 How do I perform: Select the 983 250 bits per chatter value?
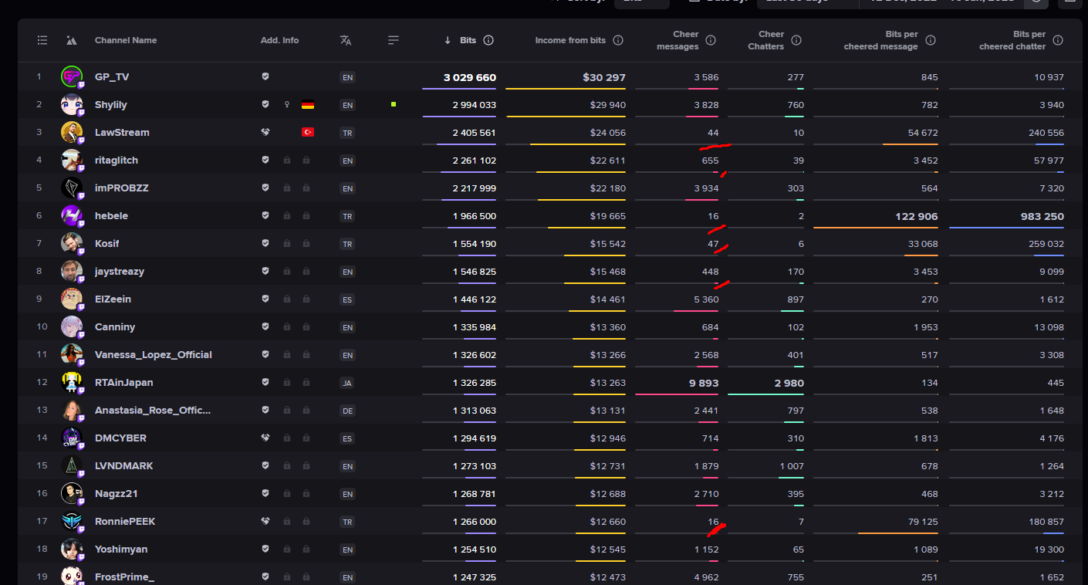point(1042,216)
